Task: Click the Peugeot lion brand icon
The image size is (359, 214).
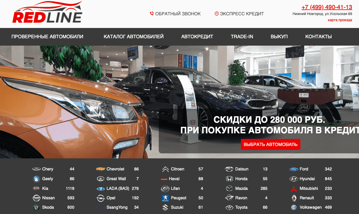Action: pos(165,198)
